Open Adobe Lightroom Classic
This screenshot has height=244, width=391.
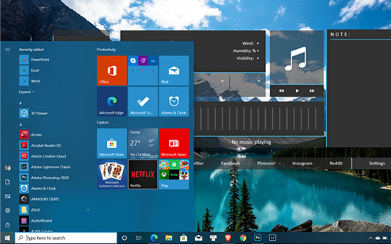click(45, 167)
